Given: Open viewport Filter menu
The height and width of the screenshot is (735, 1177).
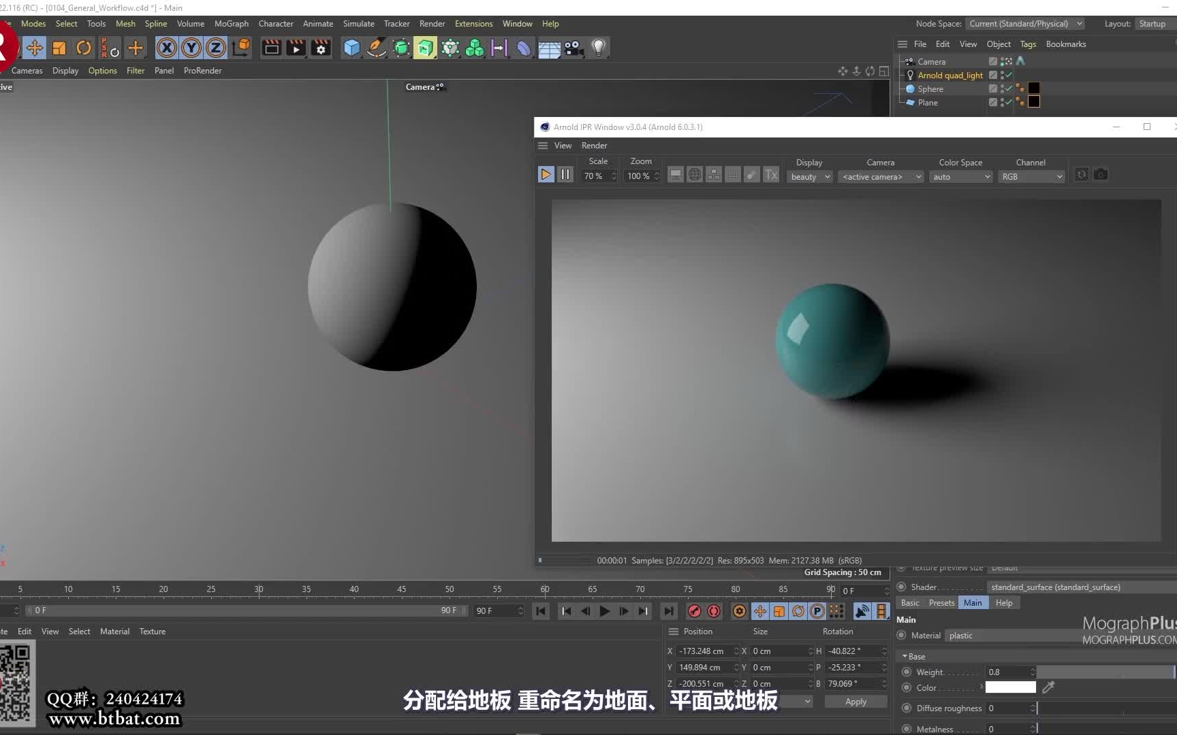Looking at the screenshot, I should click(x=136, y=71).
